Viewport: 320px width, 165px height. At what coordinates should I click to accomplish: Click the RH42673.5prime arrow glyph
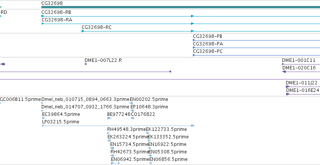[112, 156]
